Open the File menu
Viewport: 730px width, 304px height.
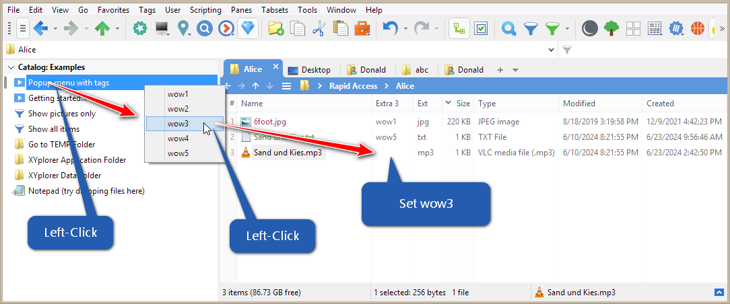pos(13,10)
